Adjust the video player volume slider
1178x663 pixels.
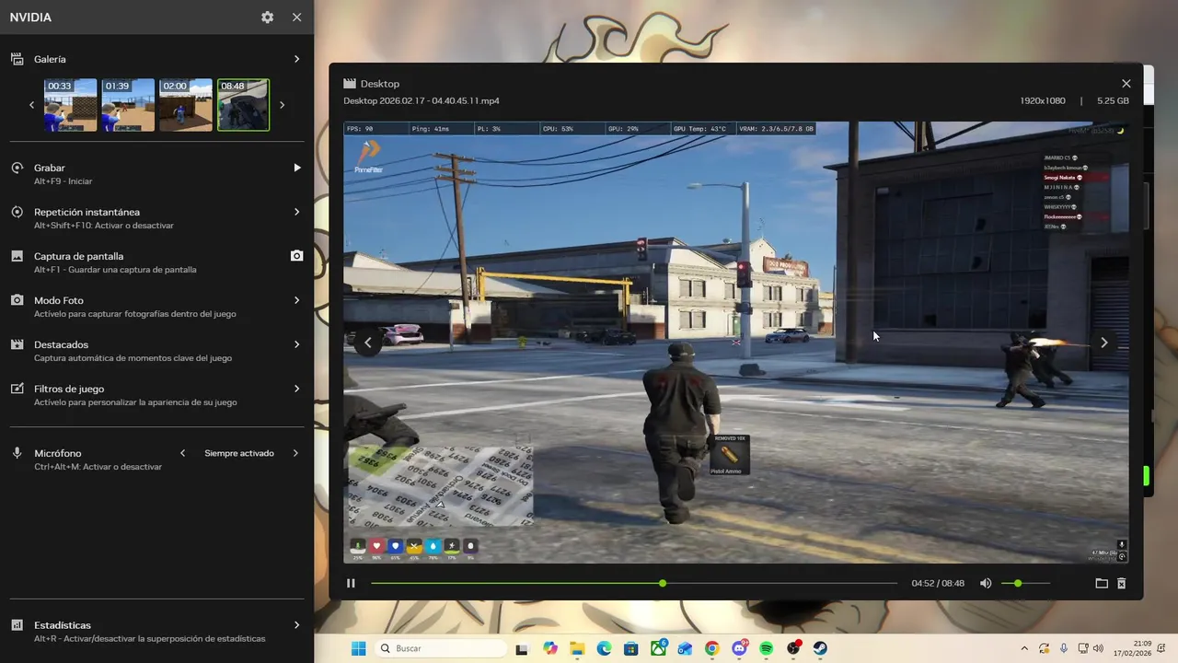(1025, 583)
